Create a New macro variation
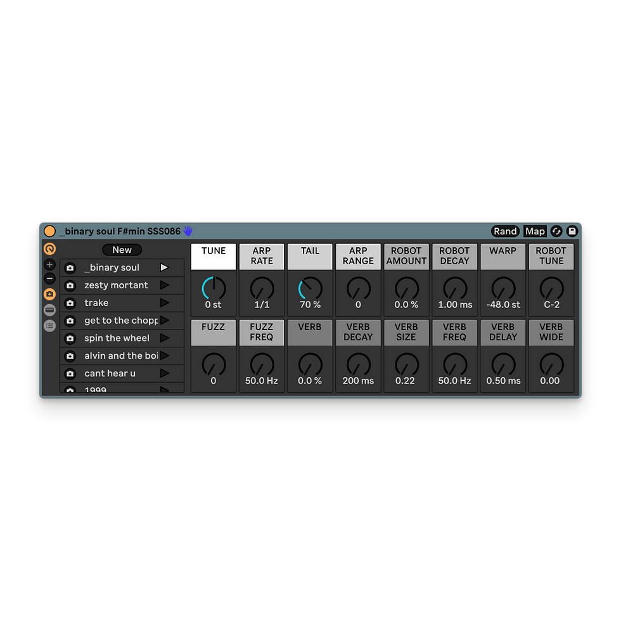The width and height of the screenshot is (621, 621). pyautogui.click(x=122, y=250)
